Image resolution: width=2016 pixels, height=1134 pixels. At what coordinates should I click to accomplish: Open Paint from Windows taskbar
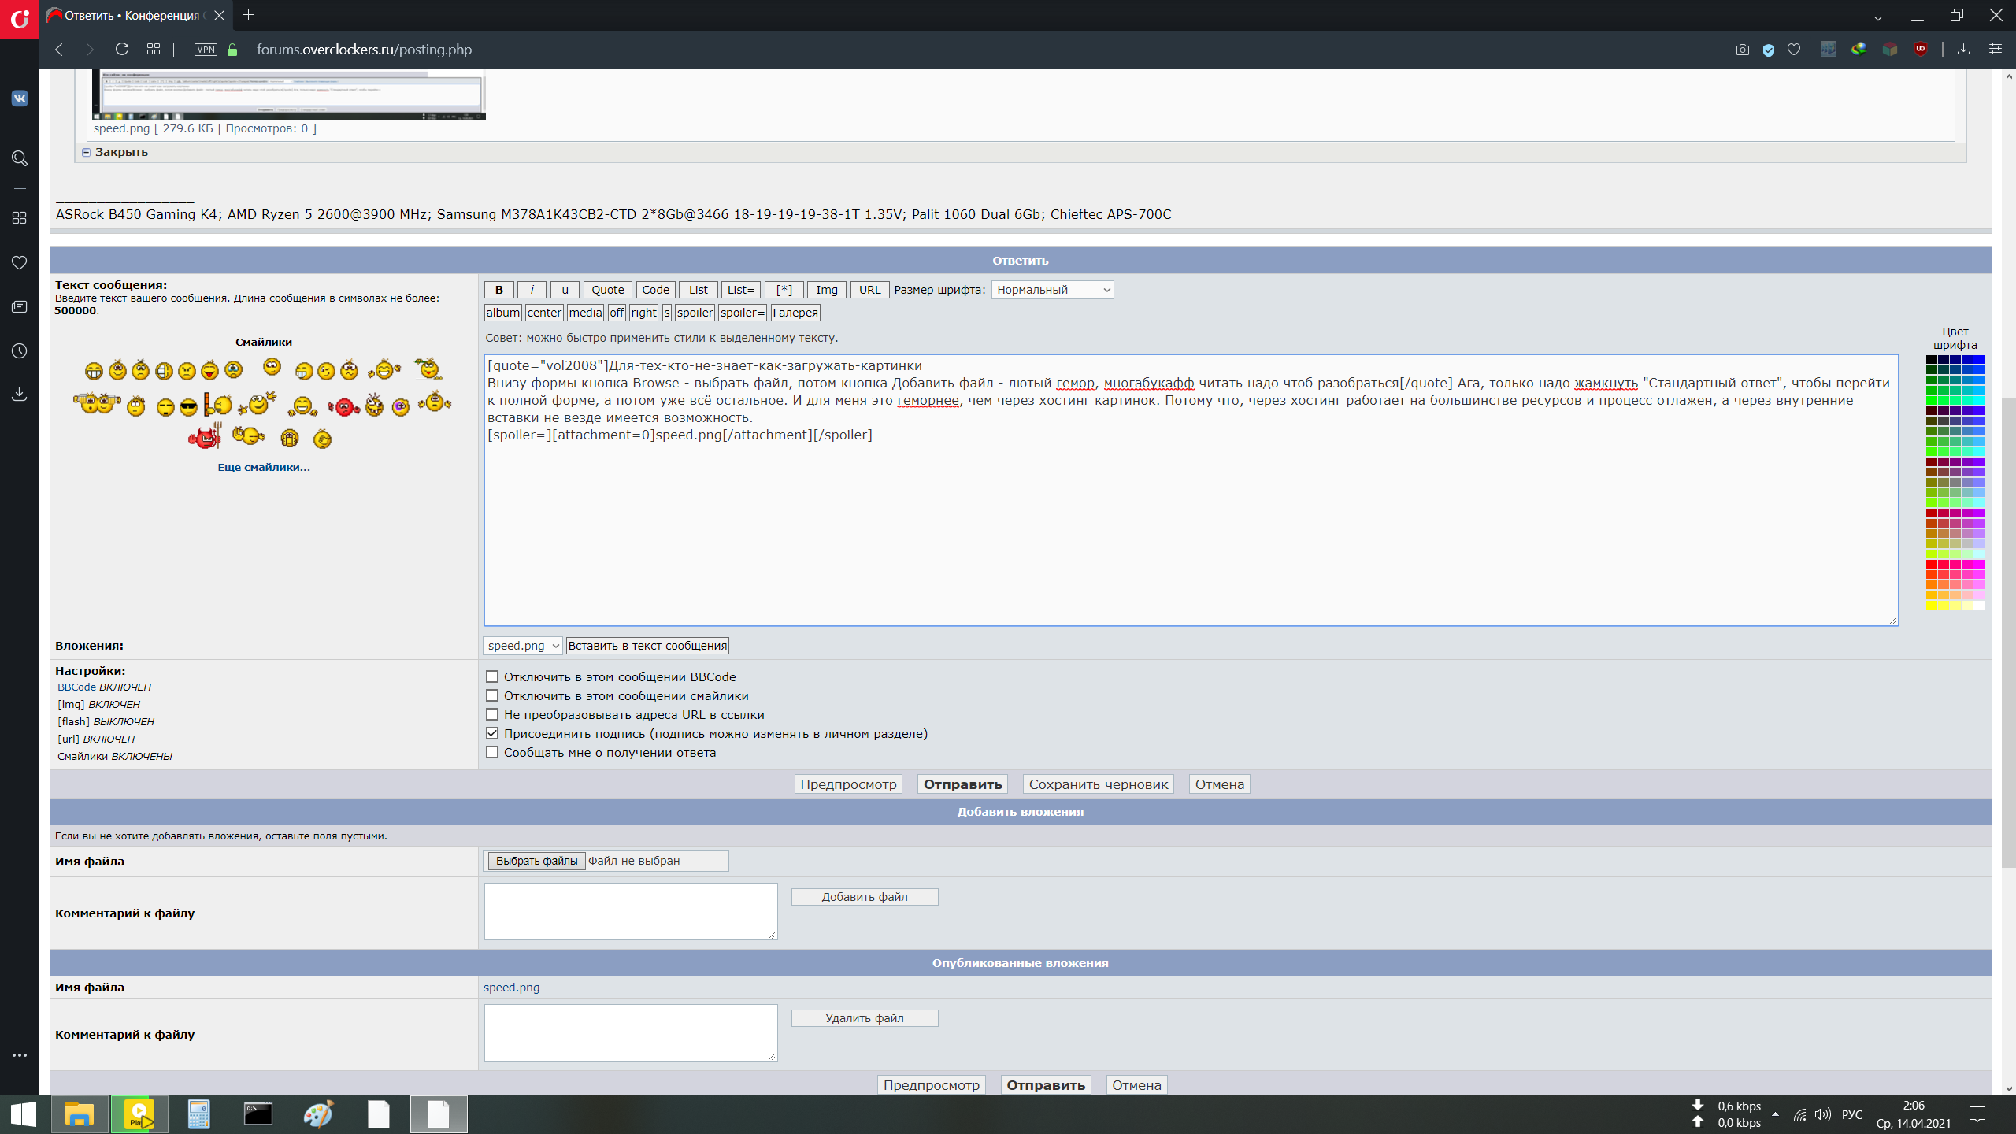[318, 1114]
